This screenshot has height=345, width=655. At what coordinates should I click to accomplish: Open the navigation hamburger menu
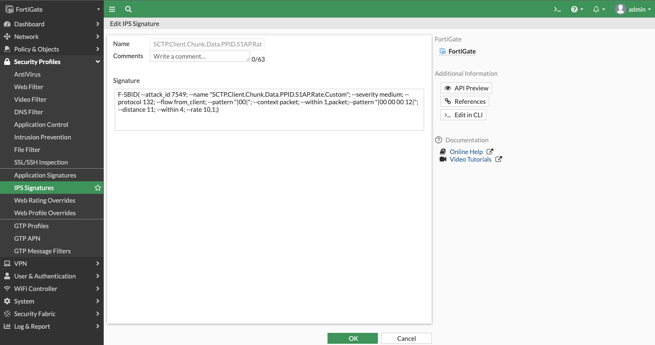(112, 9)
